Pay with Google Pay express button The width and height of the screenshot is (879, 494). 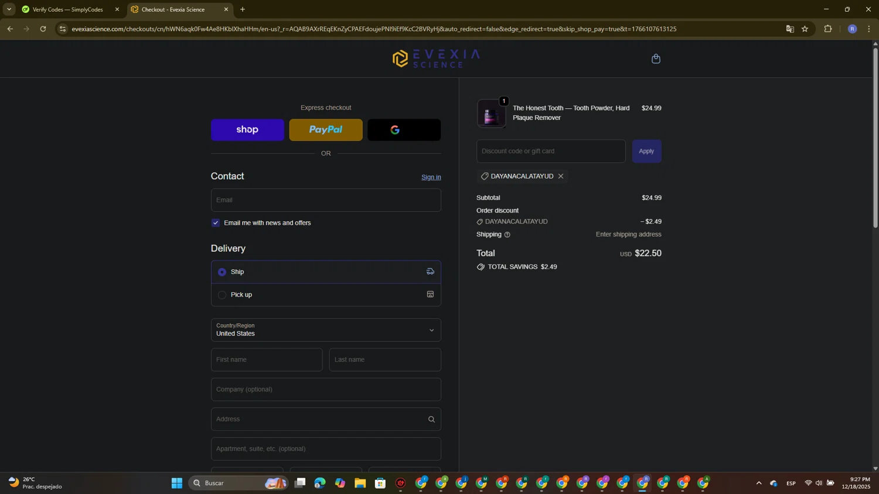[x=404, y=130]
